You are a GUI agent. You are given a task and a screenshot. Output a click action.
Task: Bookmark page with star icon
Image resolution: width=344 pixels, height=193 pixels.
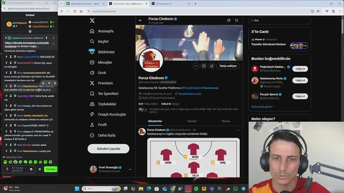click(318, 11)
